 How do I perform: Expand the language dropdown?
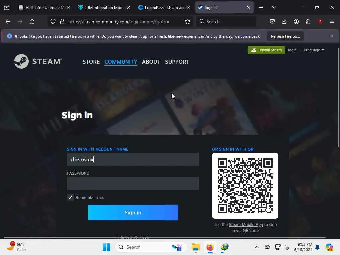[x=314, y=50]
